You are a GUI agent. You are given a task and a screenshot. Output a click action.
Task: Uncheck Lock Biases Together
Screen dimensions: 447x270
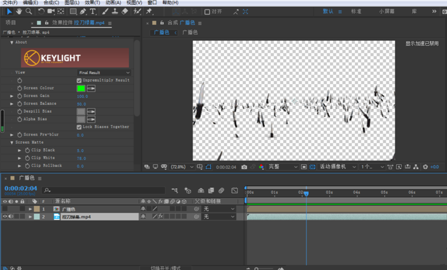tap(79, 127)
